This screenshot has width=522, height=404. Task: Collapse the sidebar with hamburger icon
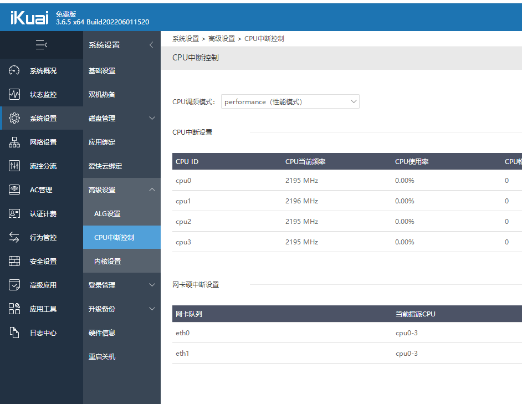[x=41, y=45]
